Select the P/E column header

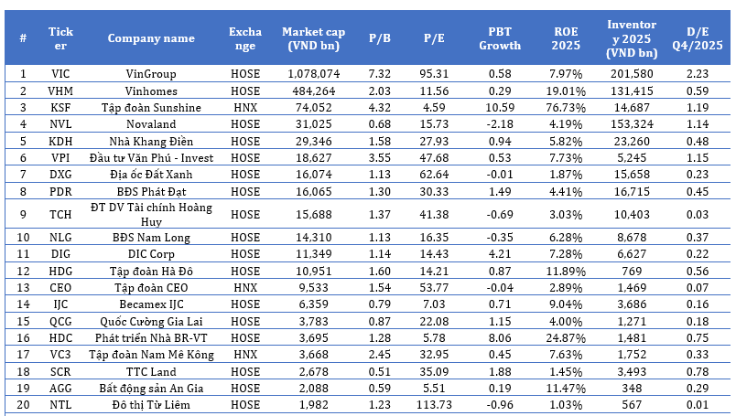pyautogui.click(x=434, y=38)
